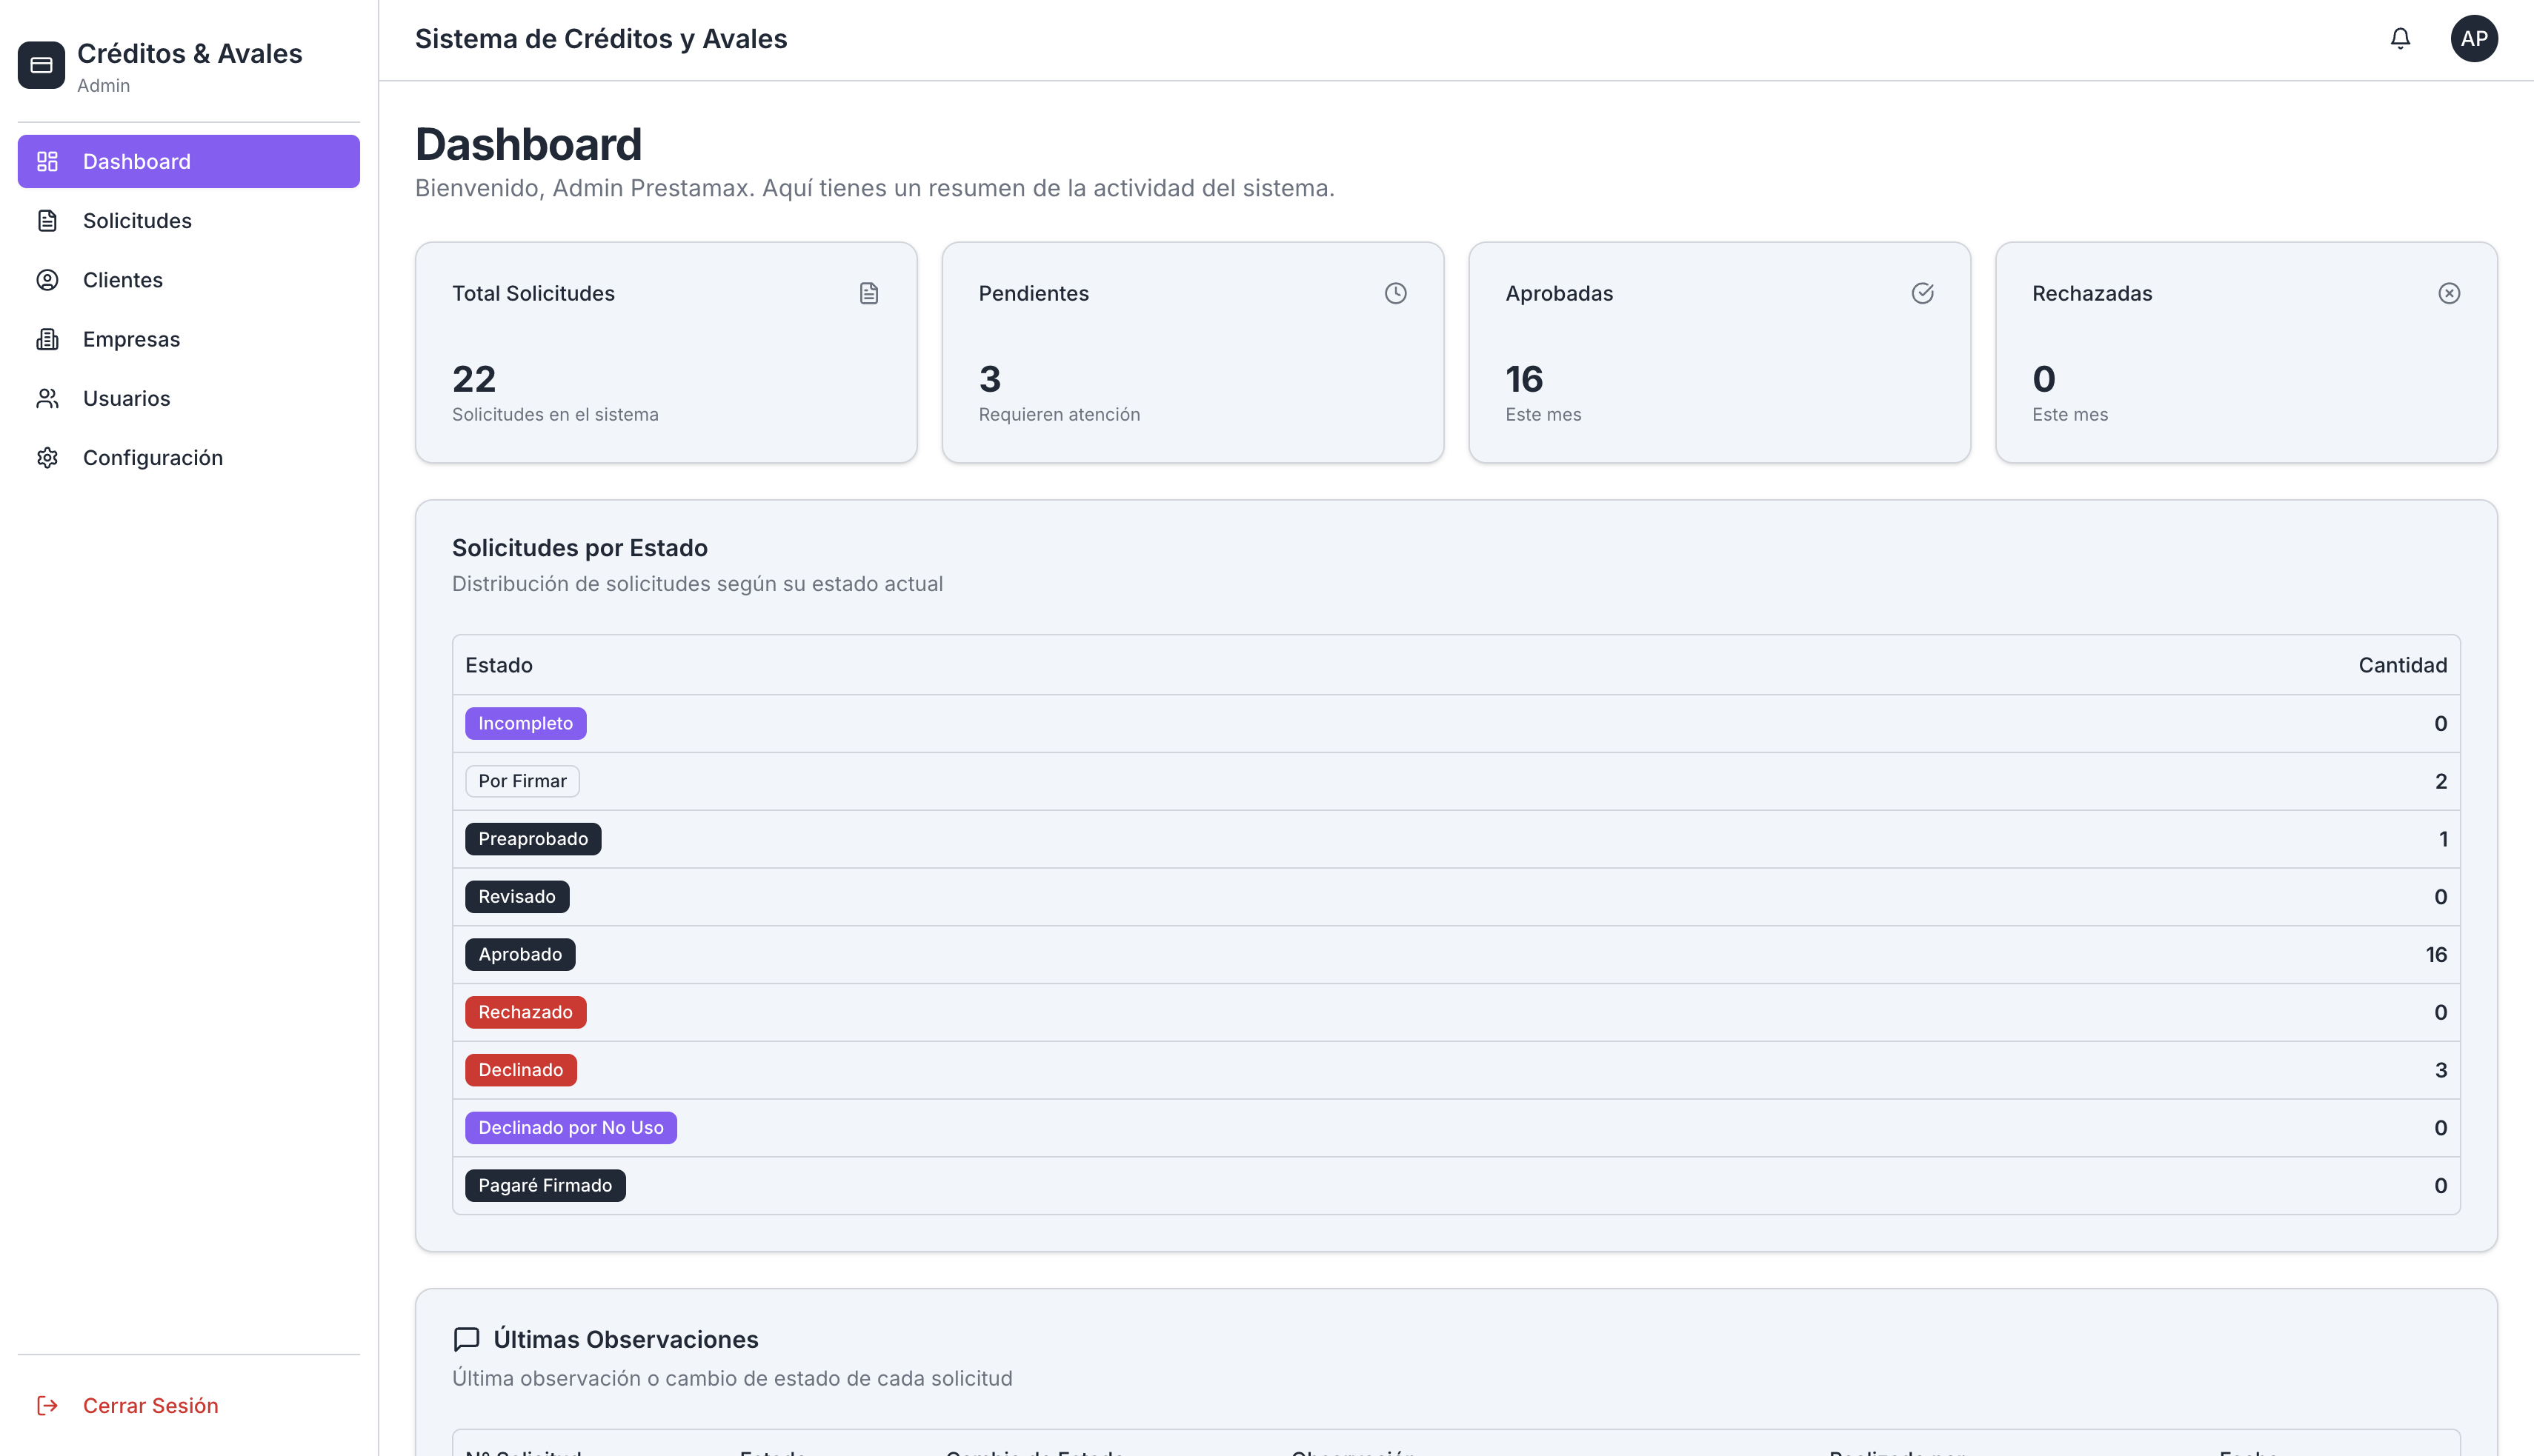Click the document icon in Total Solicitudes card
This screenshot has height=1456, width=2534.
[868, 293]
